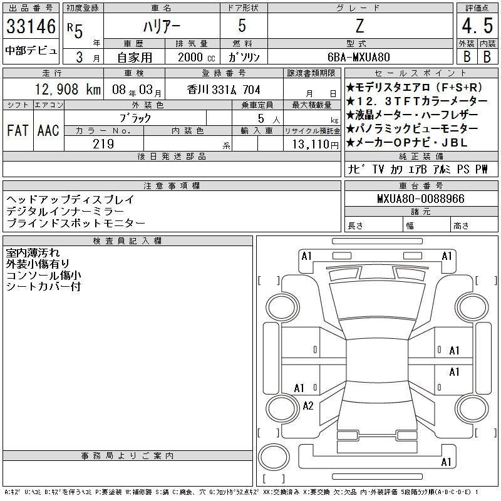
Task: Select the 液晶メーター・ハーフレザー line
Action: point(412,115)
